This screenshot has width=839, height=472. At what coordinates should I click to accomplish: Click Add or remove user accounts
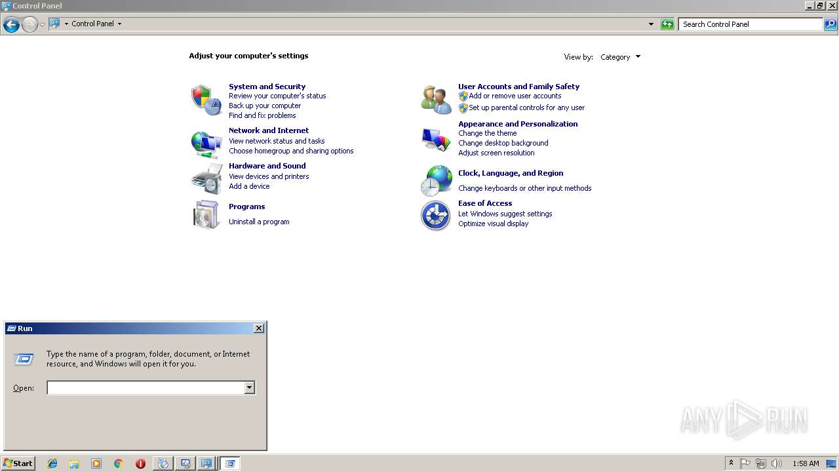point(515,96)
